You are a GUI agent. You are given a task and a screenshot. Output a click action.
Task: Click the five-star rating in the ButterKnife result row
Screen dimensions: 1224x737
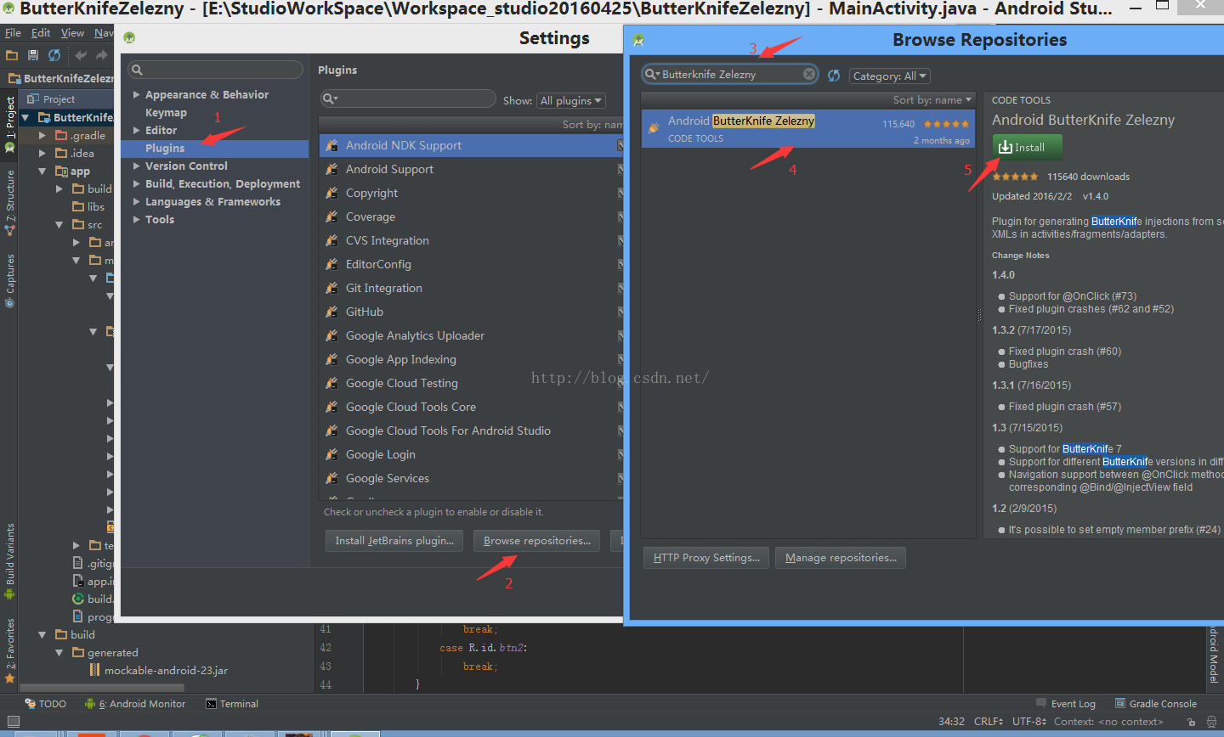(946, 124)
